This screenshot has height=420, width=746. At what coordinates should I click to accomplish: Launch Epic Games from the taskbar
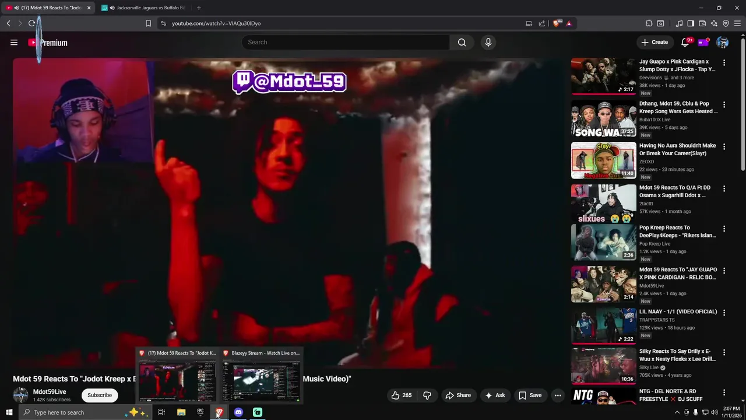point(200,412)
